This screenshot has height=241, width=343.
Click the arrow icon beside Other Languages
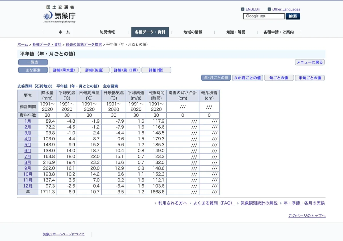(269, 9)
